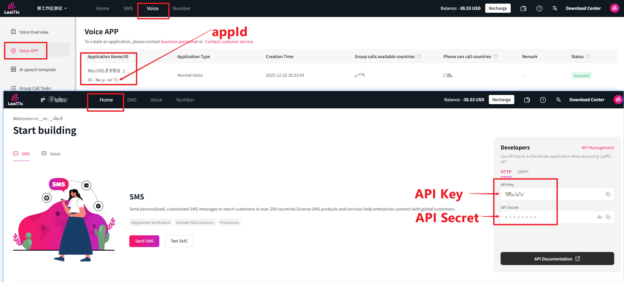Expand the 新工作区测试 workspace dropdown
The height and width of the screenshot is (282, 624).
[52, 8]
